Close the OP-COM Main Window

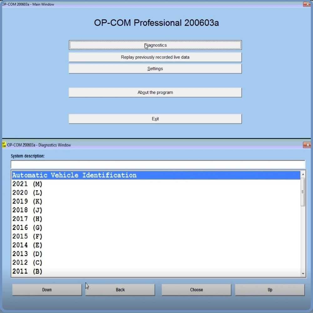click(307, 4)
